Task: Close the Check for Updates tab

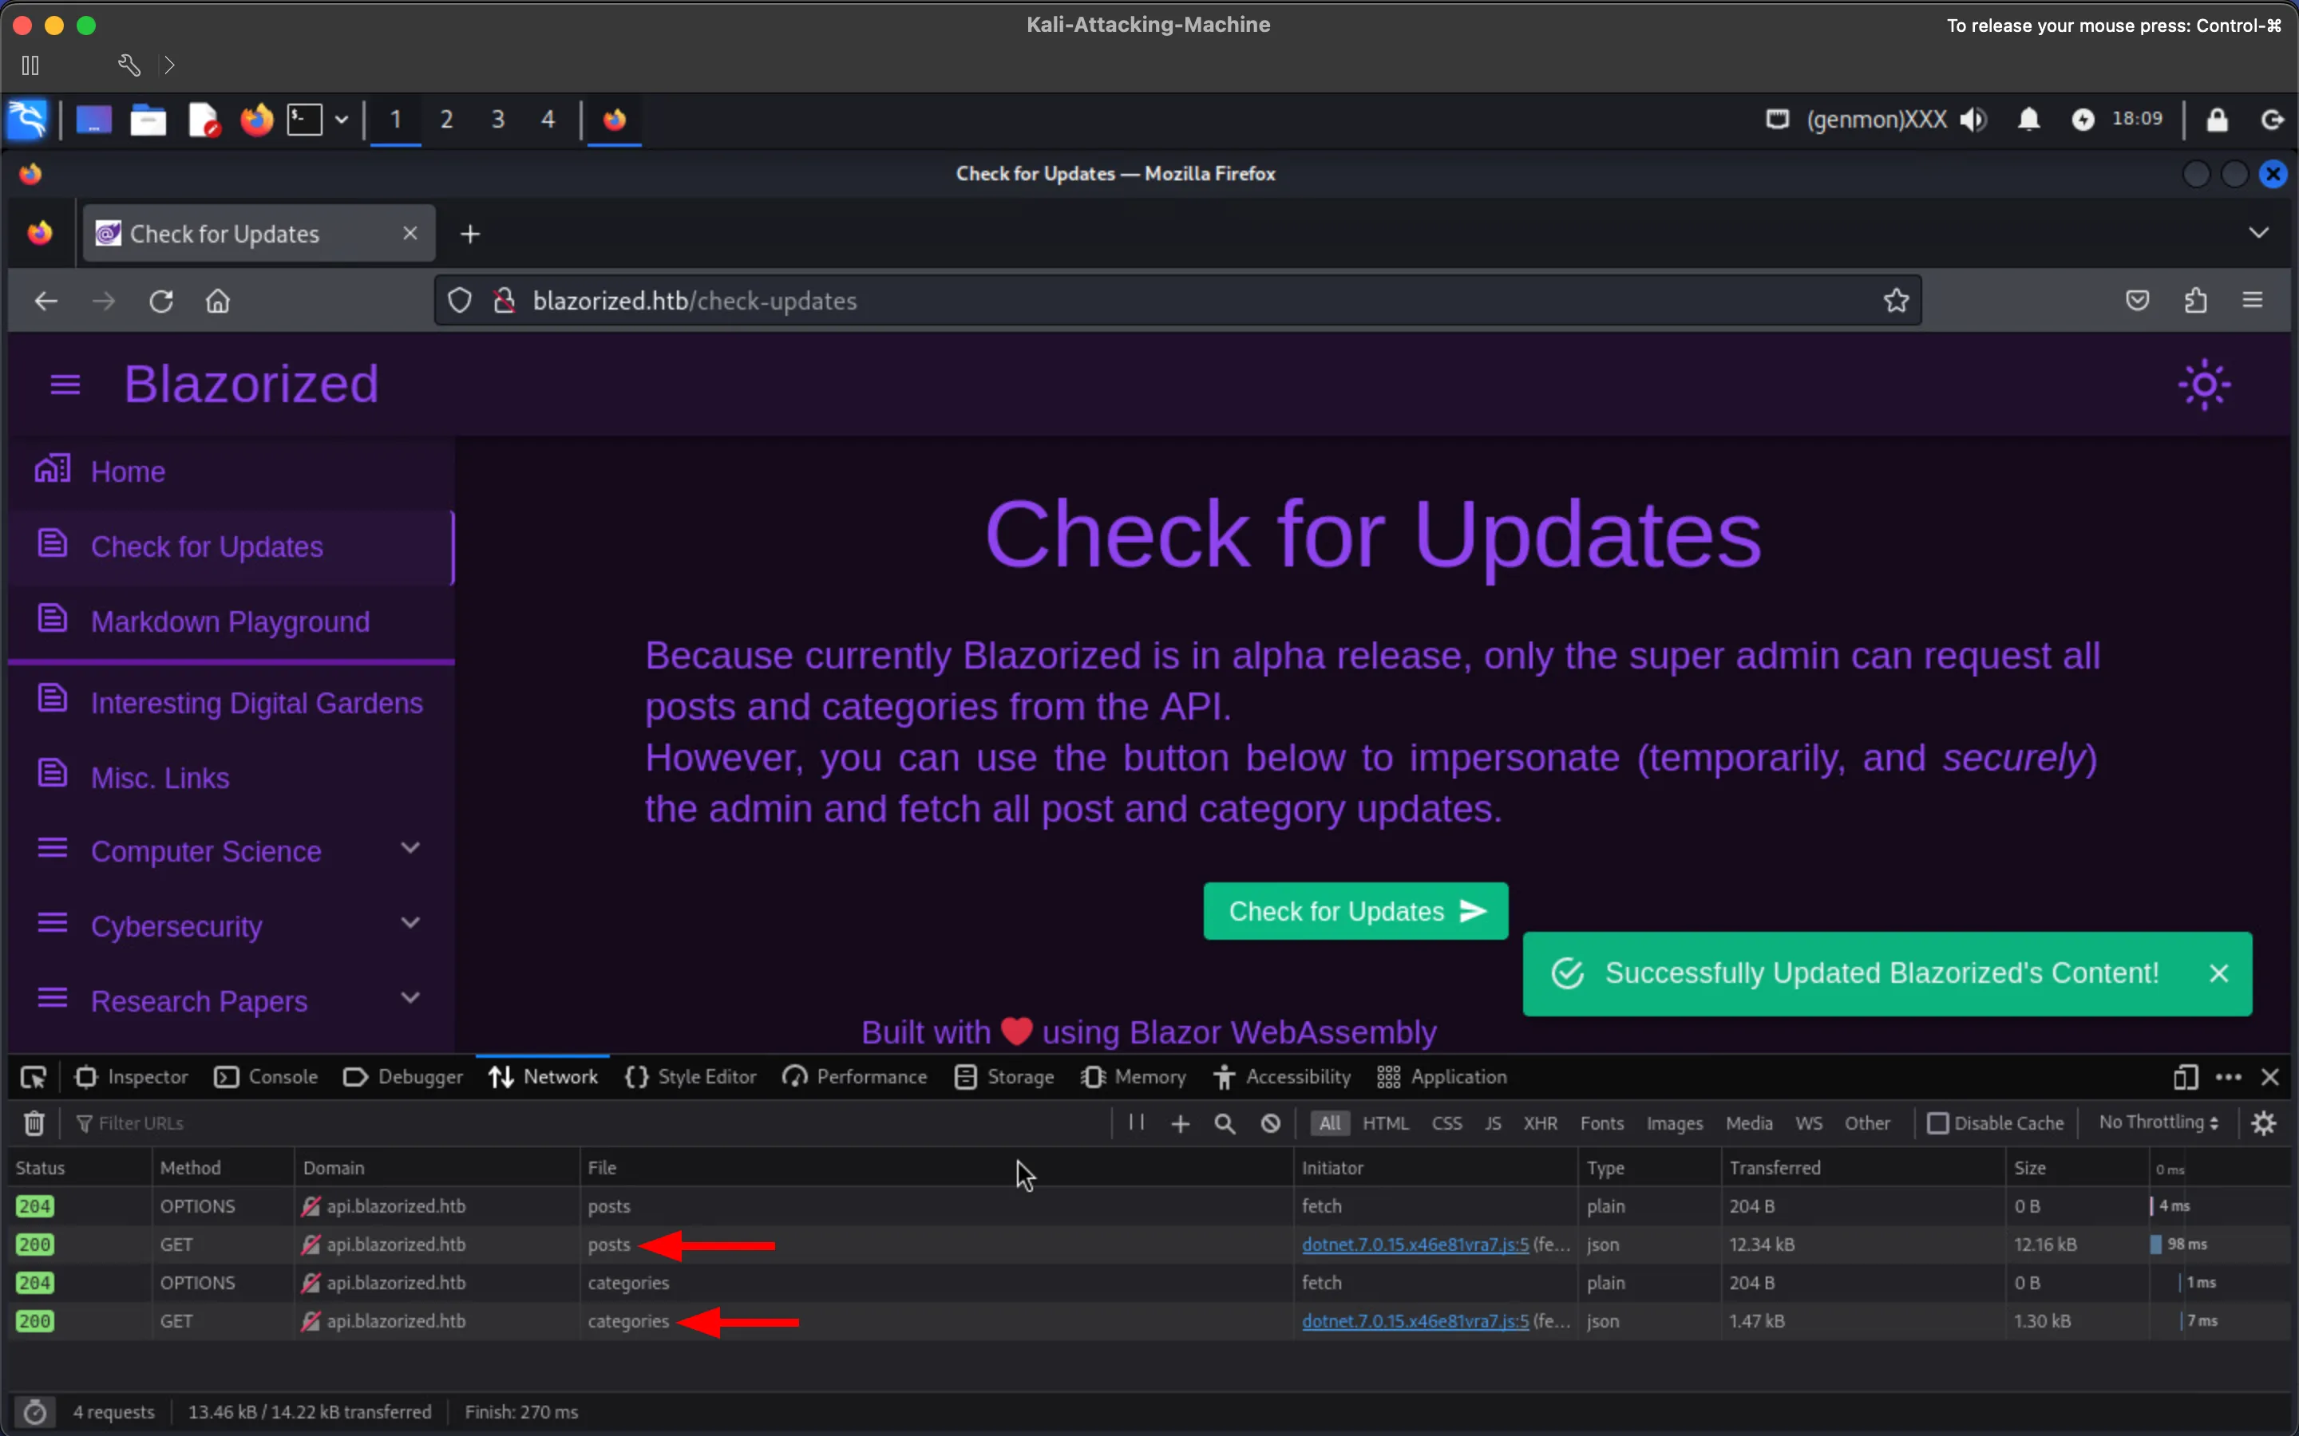Action: click(x=410, y=233)
